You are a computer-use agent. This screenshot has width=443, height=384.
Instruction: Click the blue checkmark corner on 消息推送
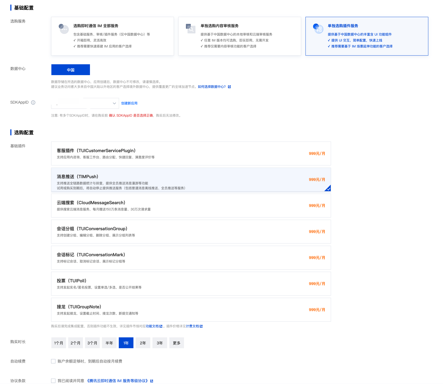tap(328, 188)
